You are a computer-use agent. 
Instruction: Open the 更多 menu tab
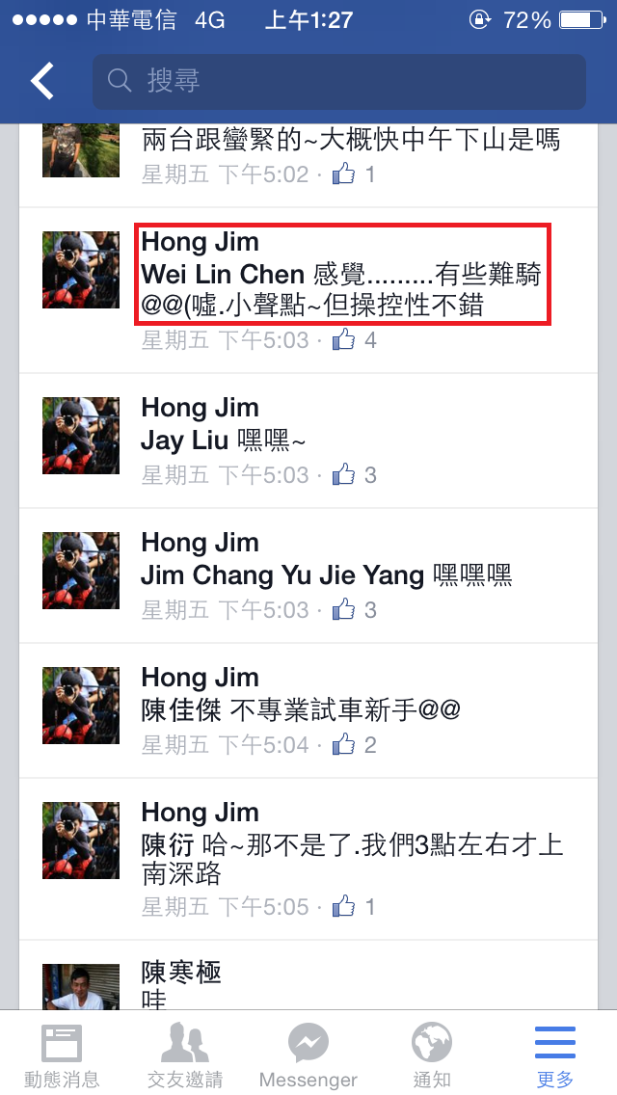pyautogui.click(x=554, y=1055)
